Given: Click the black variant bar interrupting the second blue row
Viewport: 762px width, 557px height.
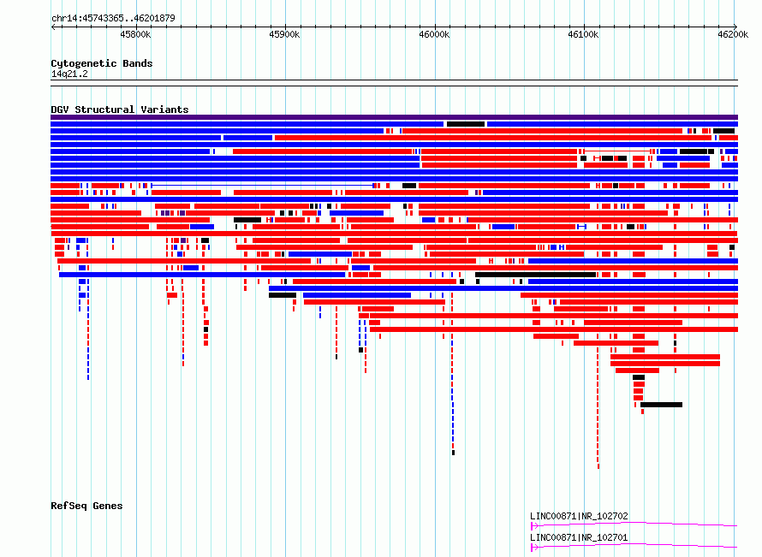Looking at the screenshot, I should pyautogui.click(x=466, y=124).
